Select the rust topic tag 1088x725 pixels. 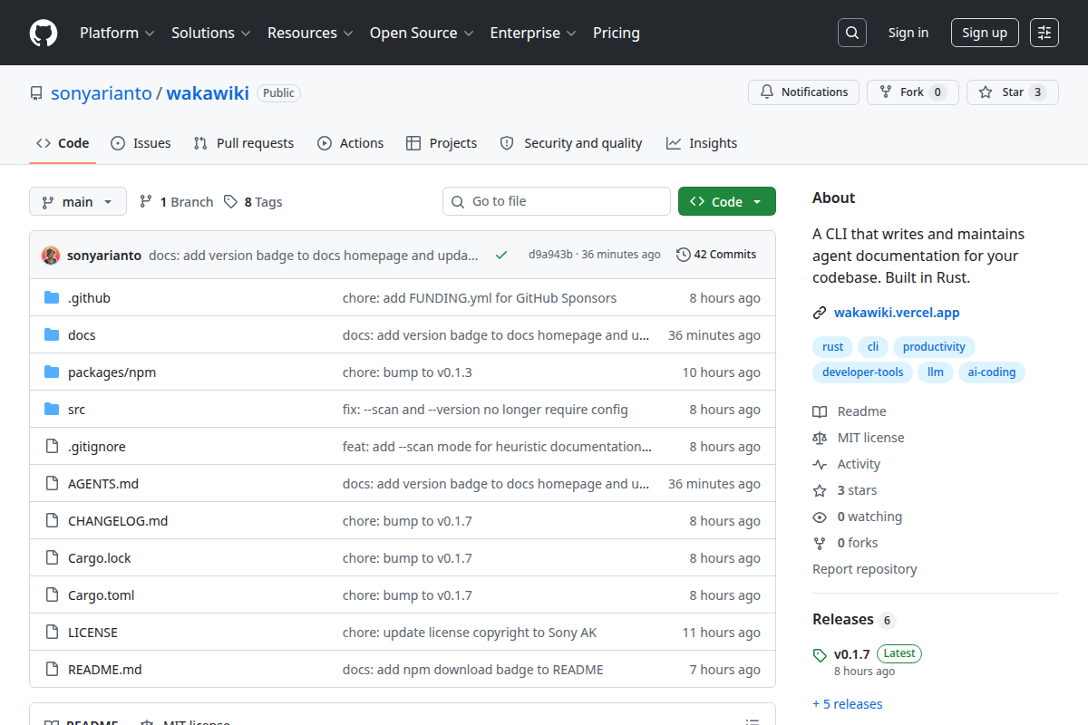click(x=833, y=347)
